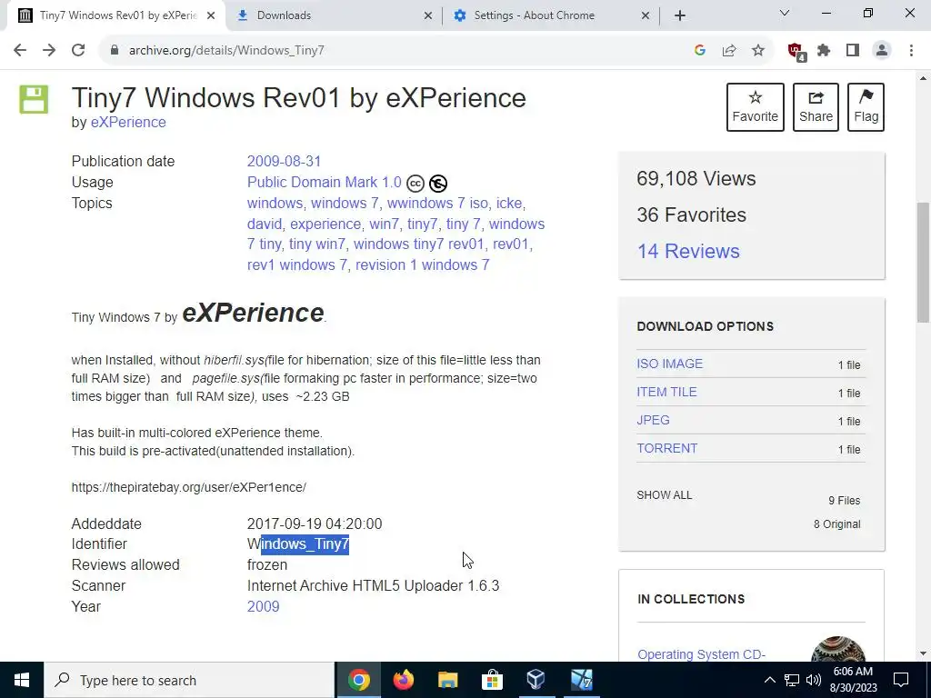Open the Extensions puzzle icon
Screen dimensions: 931x698
[824, 51]
